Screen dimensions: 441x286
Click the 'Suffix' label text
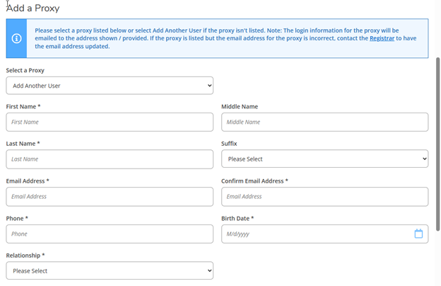coord(229,144)
